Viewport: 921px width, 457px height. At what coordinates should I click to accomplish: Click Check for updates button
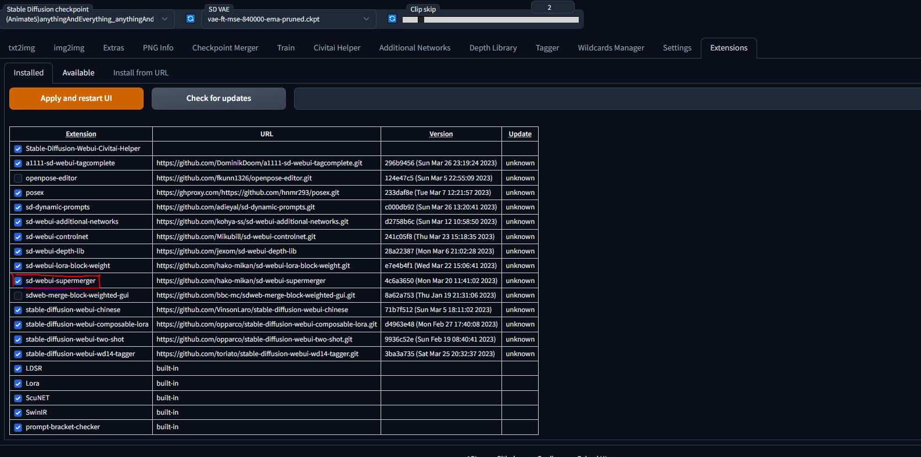coord(218,99)
